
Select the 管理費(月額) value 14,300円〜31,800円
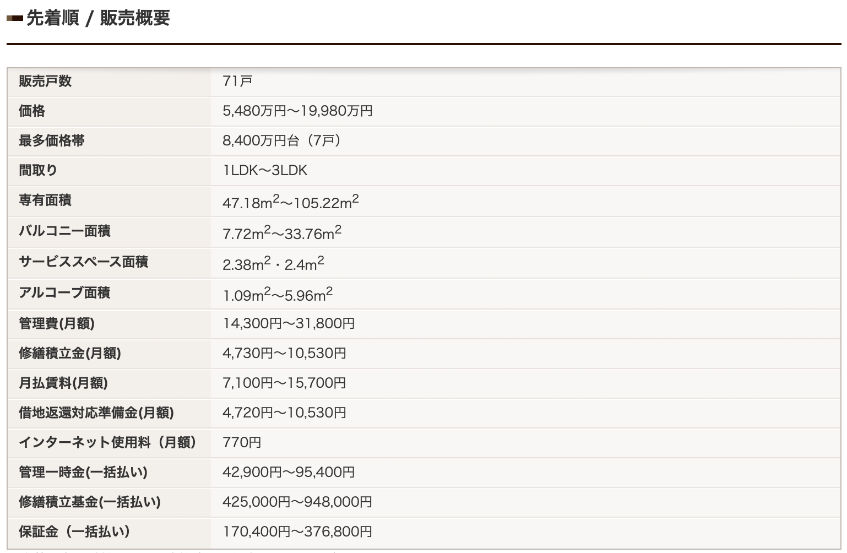tap(289, 323)
